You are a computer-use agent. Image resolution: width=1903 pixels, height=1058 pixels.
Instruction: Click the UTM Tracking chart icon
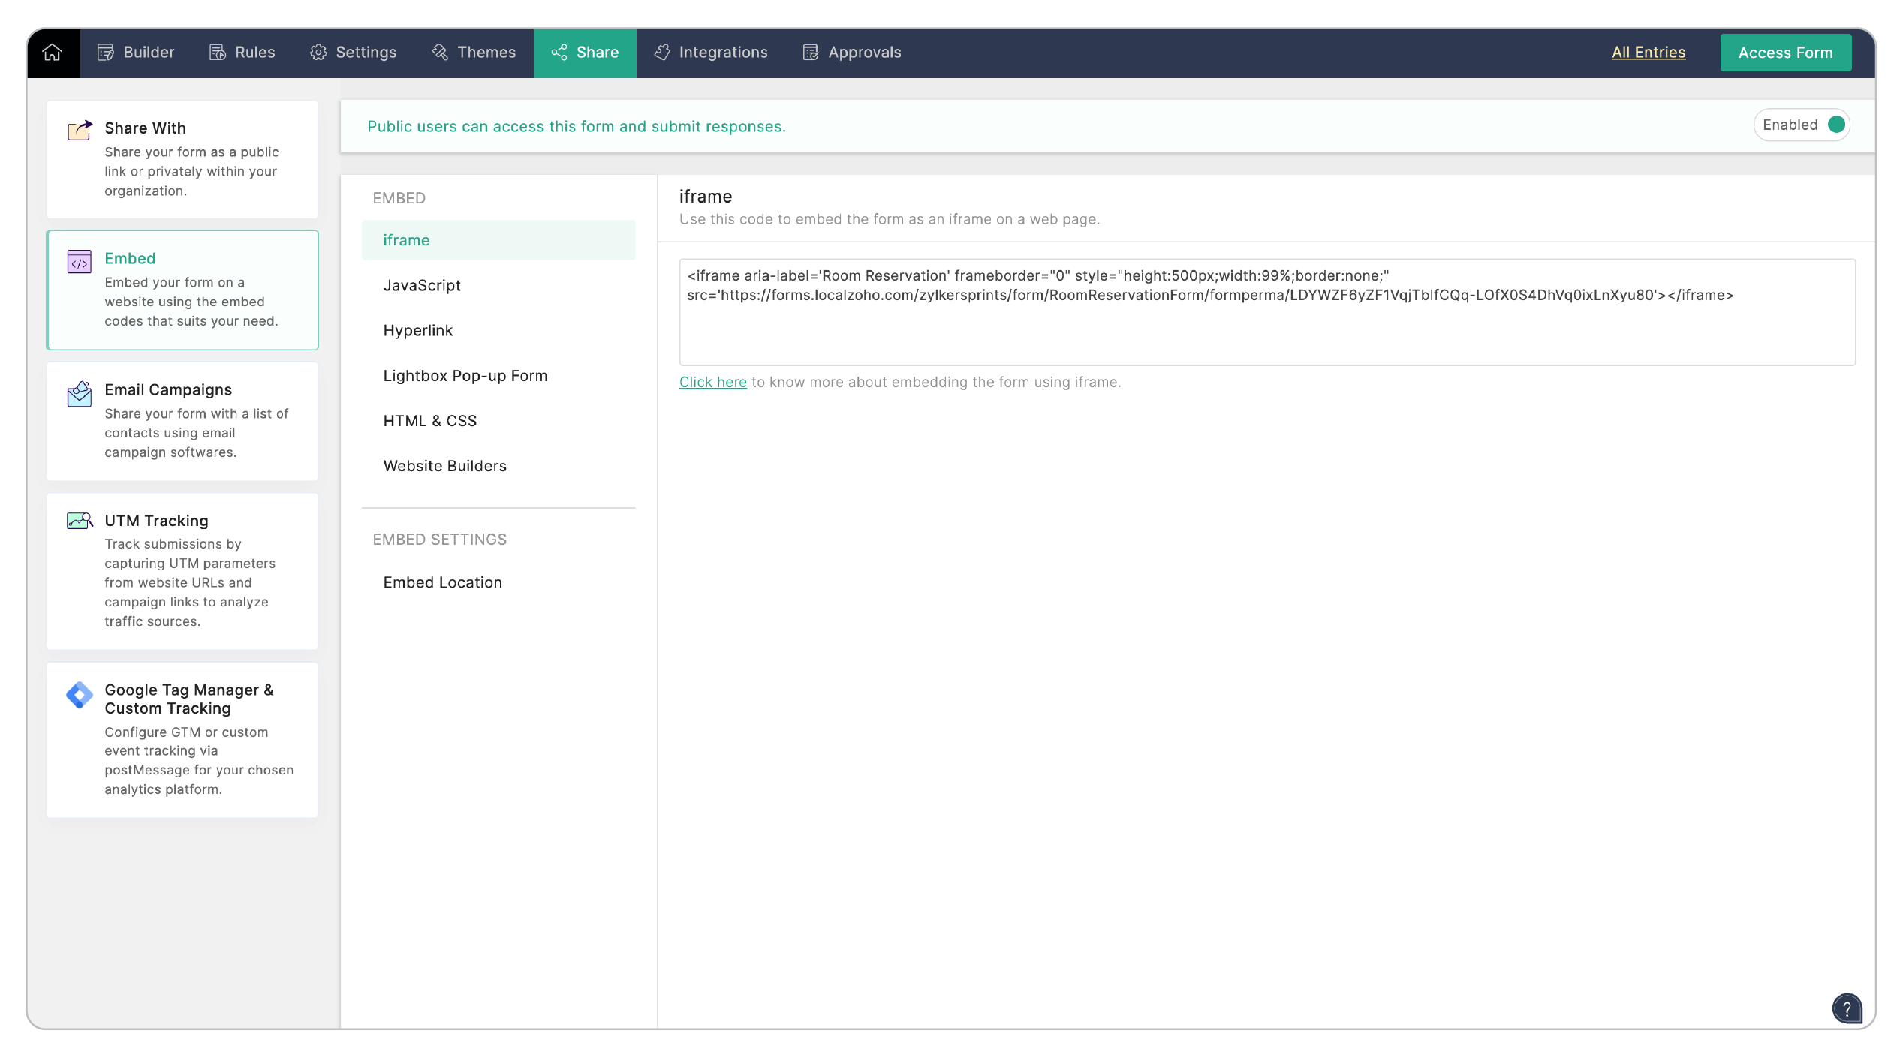(79, 521)
